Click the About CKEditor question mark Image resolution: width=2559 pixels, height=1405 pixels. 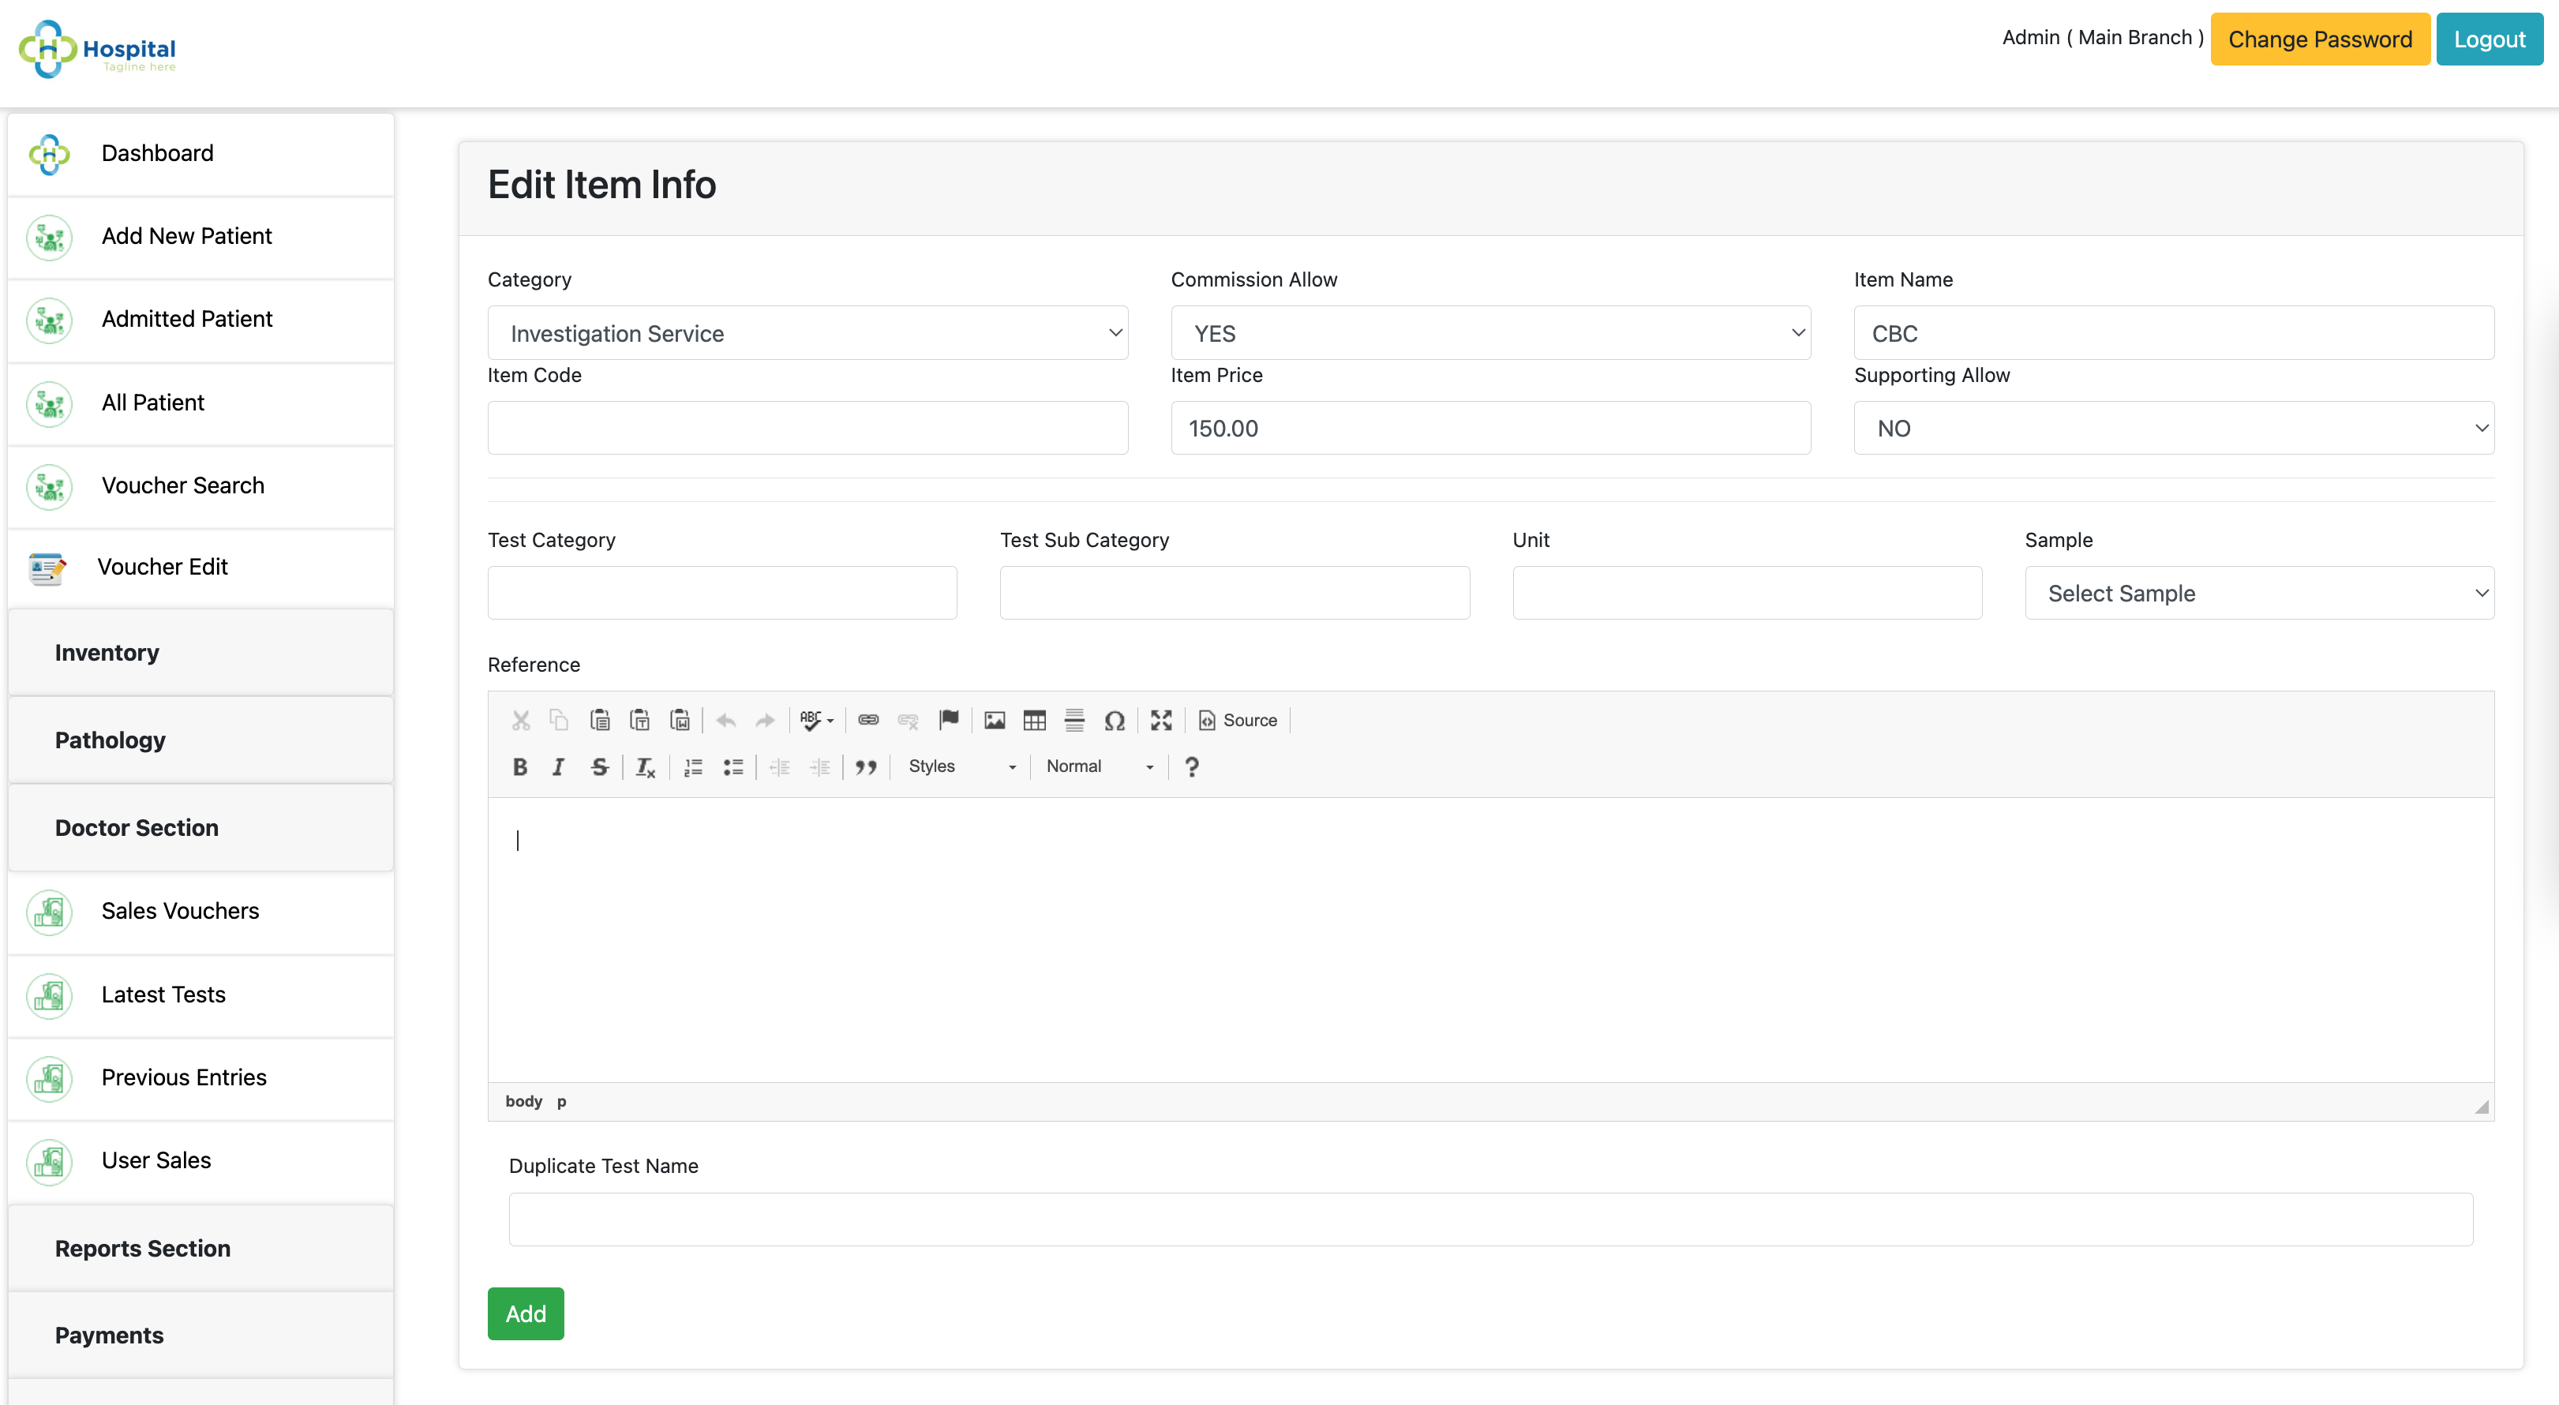tap(1192, 767)
